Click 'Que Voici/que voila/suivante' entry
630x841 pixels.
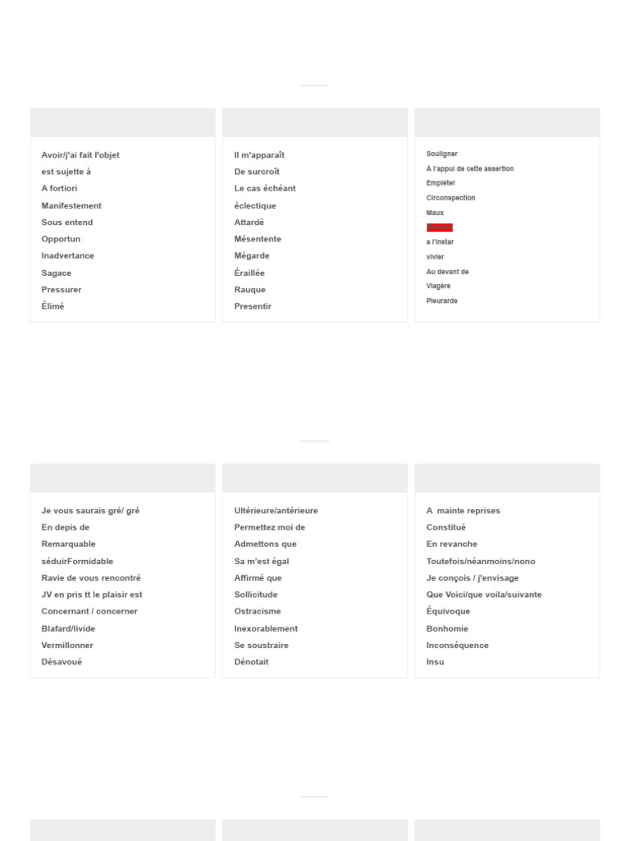click(x=484, y=595)
